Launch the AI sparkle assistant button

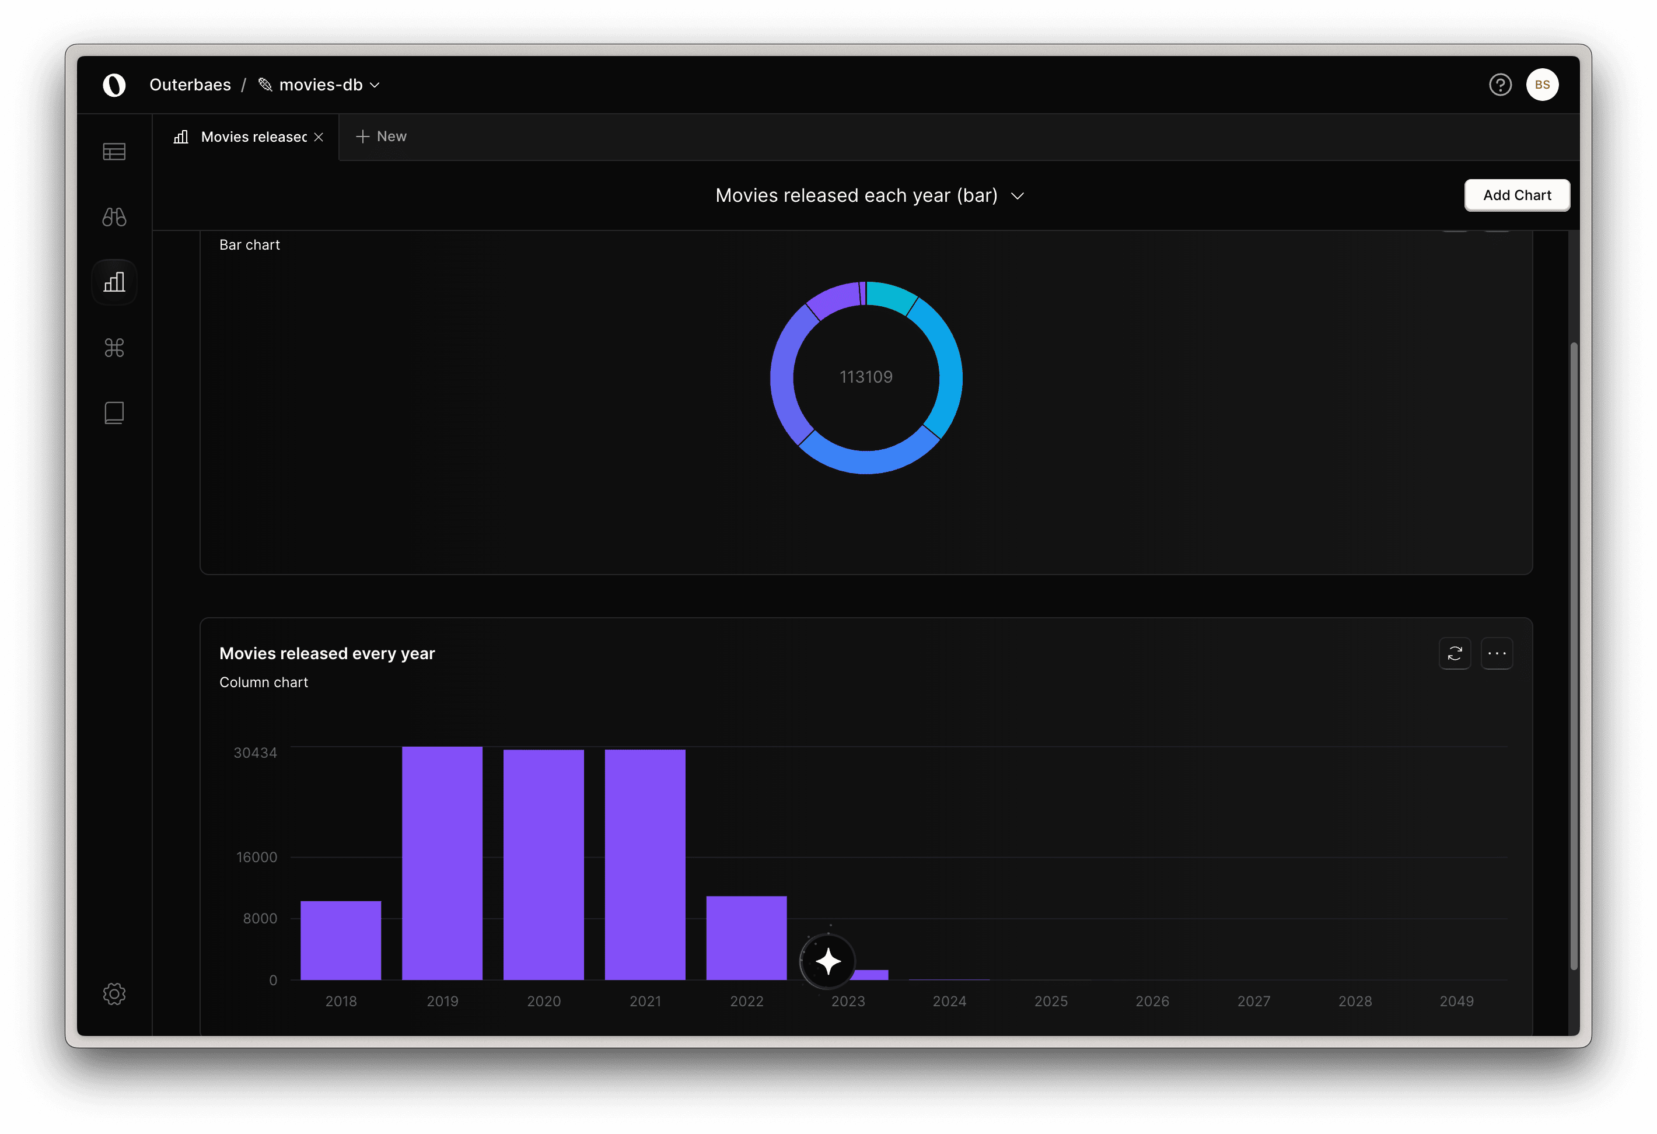click(x=828, y=961)
